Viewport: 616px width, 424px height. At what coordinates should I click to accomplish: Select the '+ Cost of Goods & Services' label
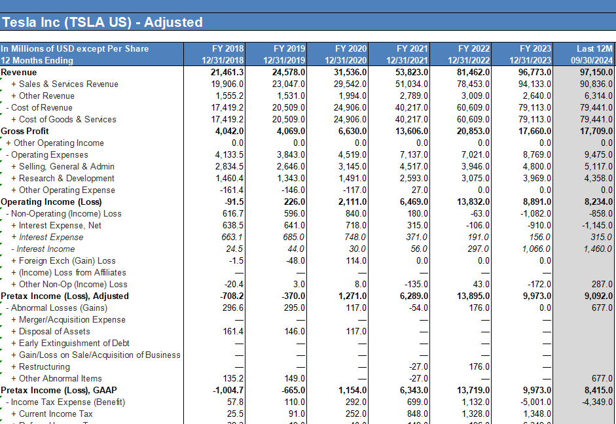coord(63,119)
